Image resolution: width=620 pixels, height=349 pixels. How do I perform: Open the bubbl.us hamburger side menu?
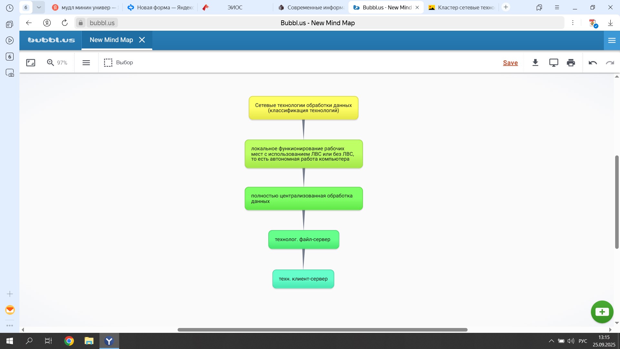(x=612, y=40)
